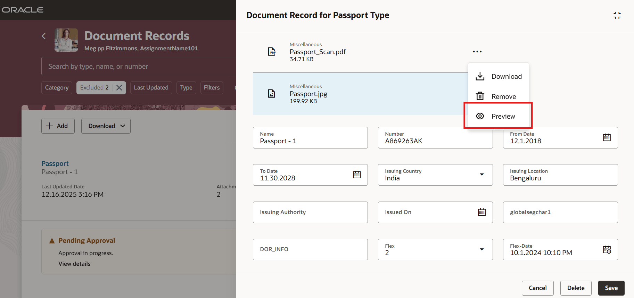Click the Flex-Date value 10.1.2024 10:10 PM
The image size is (634, 298).
541,253
